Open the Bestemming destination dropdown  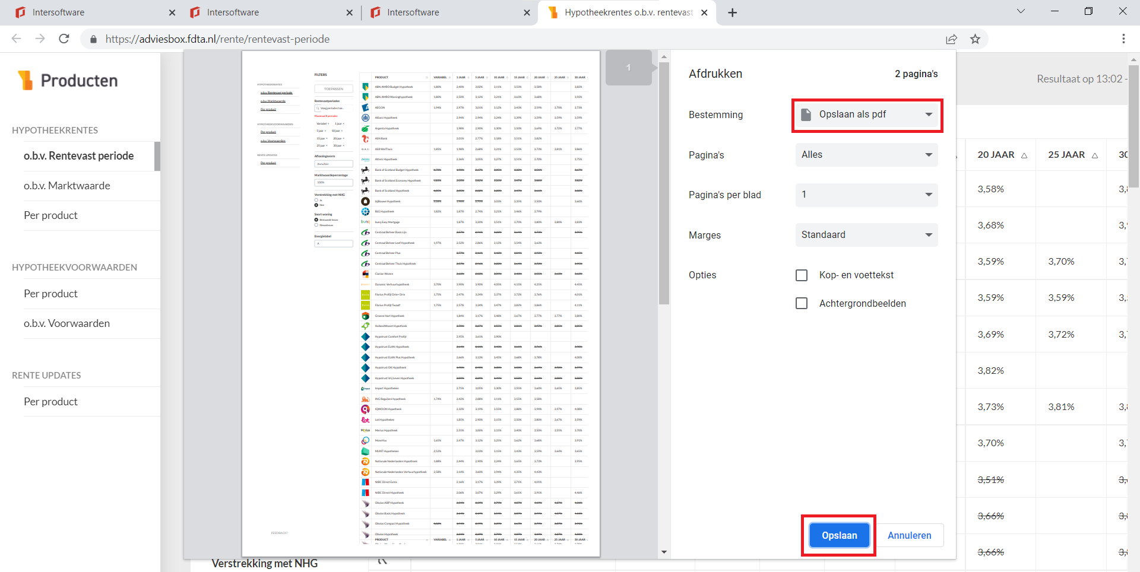point(867,115)
